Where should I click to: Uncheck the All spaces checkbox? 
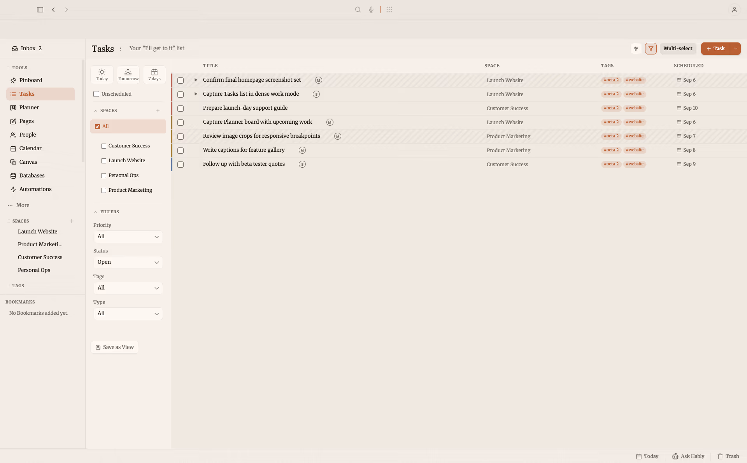pyautogui.click(x=98, y=126)
